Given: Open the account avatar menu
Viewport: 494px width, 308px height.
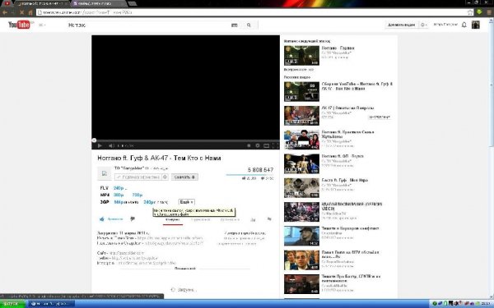Looking at the screenshot, I should pyautogui.click(x=475, y=25).
